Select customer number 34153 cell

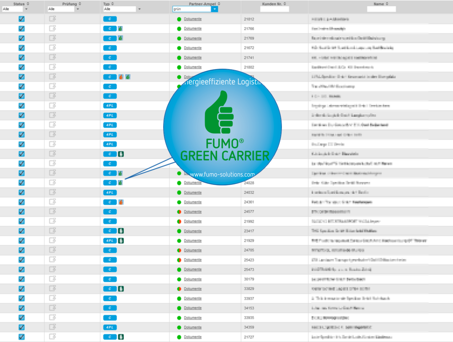tap(249, 308)
